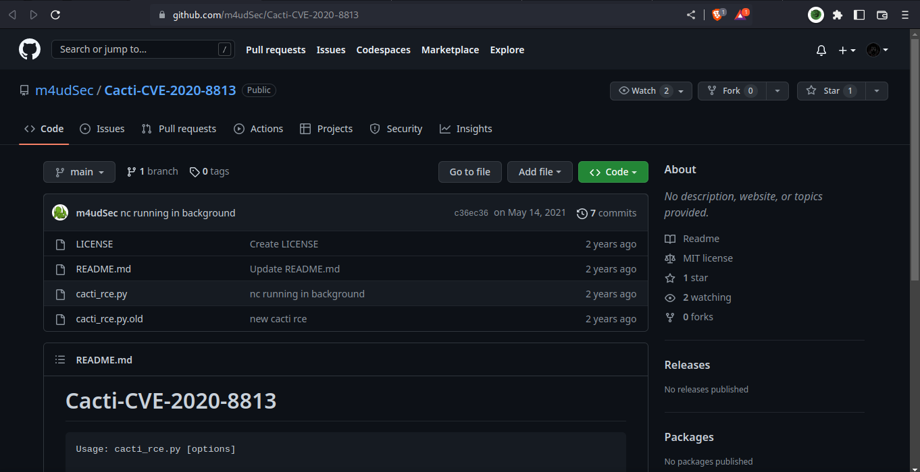This screenshot has width=920, height=472.
Task: Click the site padlock icon in address bar
Action: pyautogui.click(x=161, y=15)
